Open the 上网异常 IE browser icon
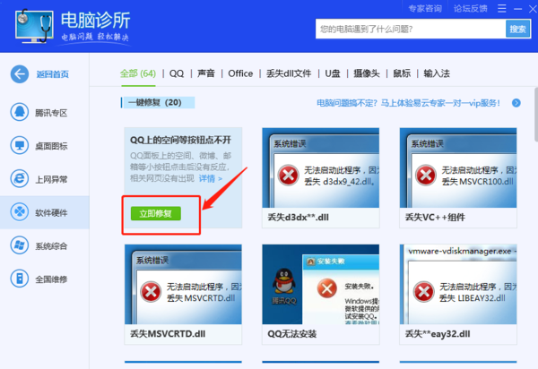The height and width of the screenshot is (369, 538). pyautogui.click(x=20, y=179)
